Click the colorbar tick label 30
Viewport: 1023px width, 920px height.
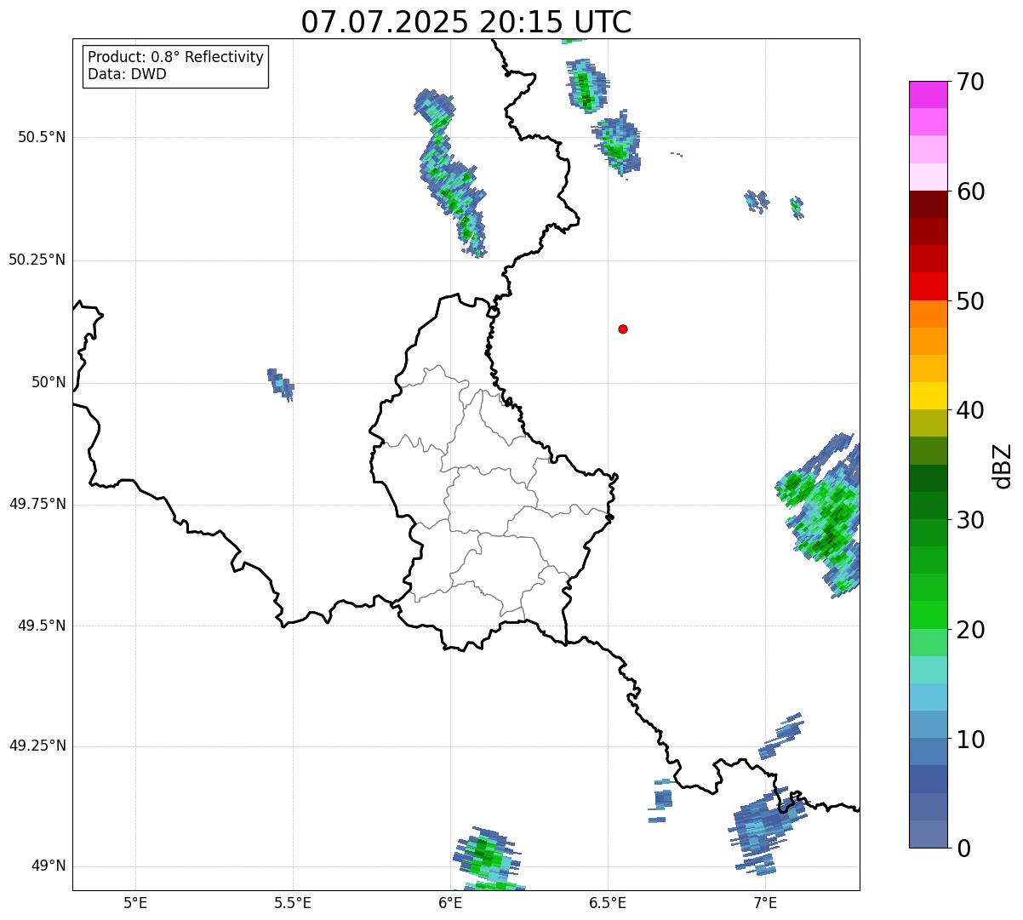[x=970, y=520]
